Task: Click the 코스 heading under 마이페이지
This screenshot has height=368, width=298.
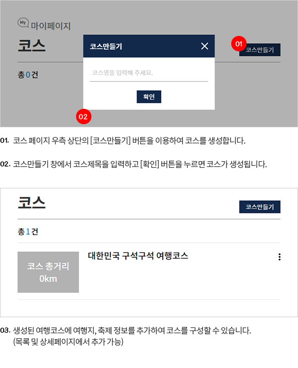Action: (31, 46)
